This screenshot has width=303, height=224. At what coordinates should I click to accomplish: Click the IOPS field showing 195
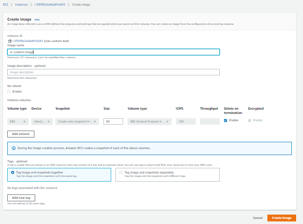[x=186, y=122]
